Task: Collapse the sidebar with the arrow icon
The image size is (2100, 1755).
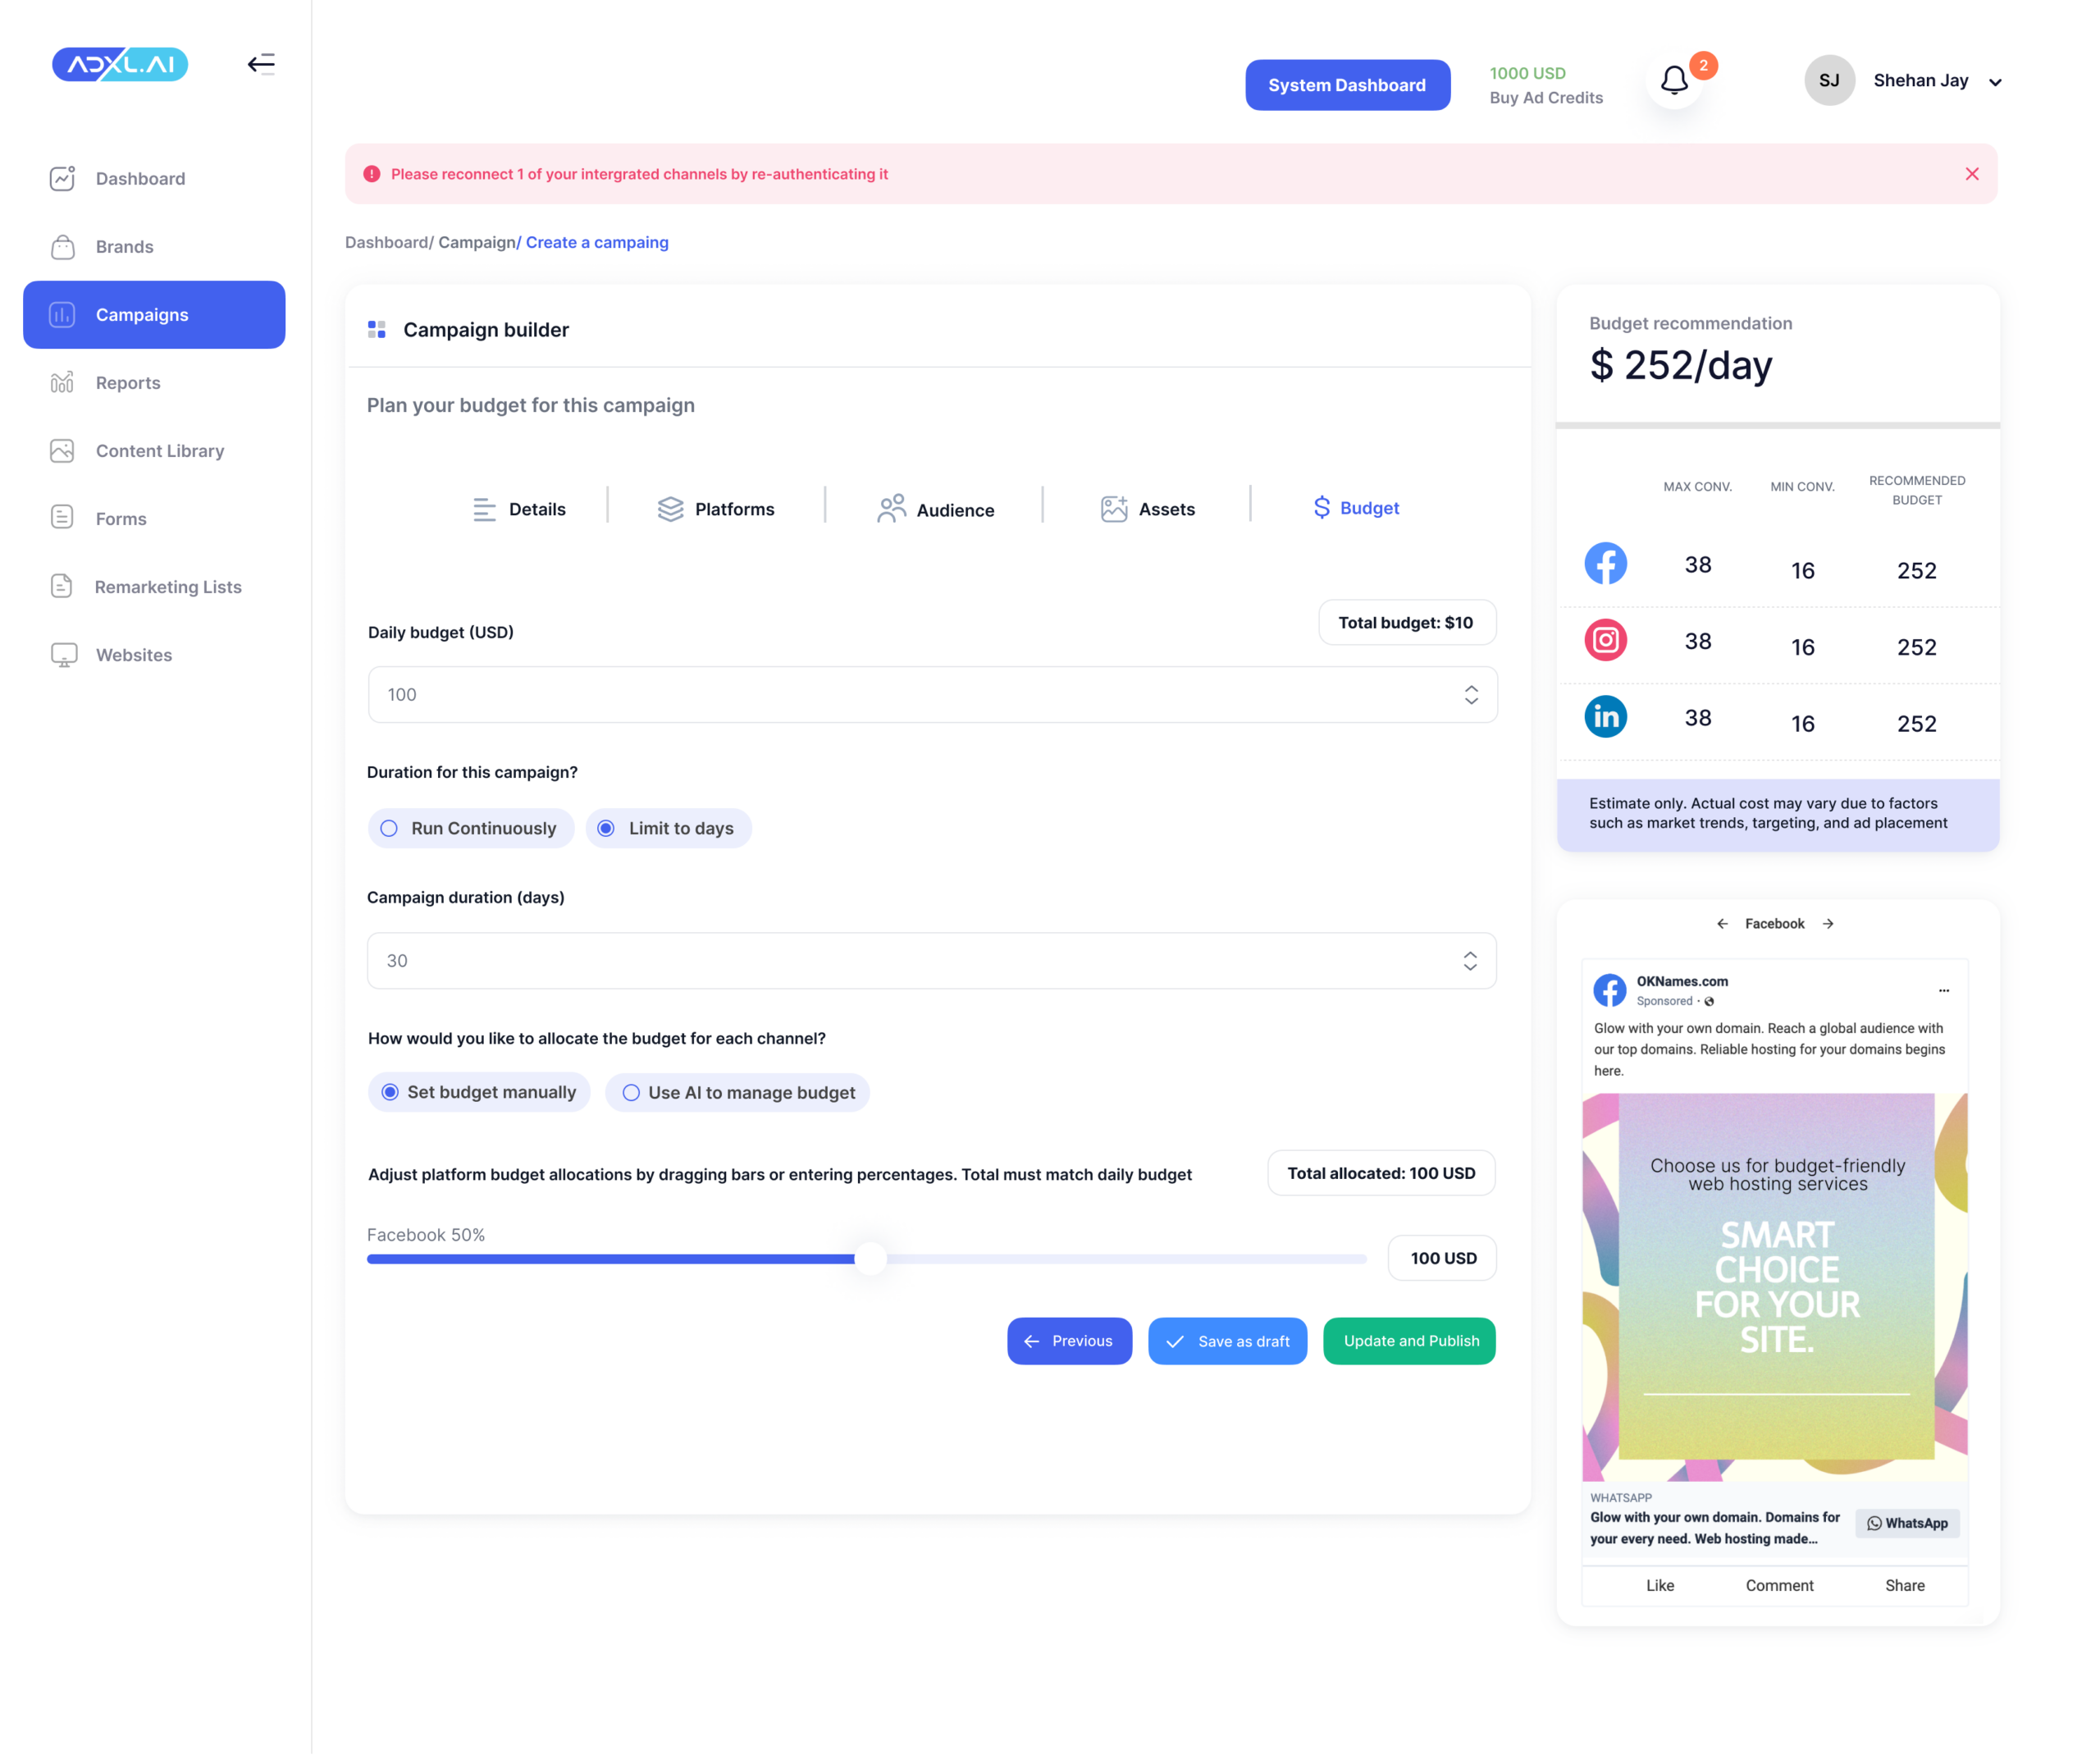Action: 261,64
